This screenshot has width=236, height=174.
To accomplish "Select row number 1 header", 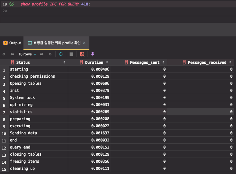I will (4, 70).
